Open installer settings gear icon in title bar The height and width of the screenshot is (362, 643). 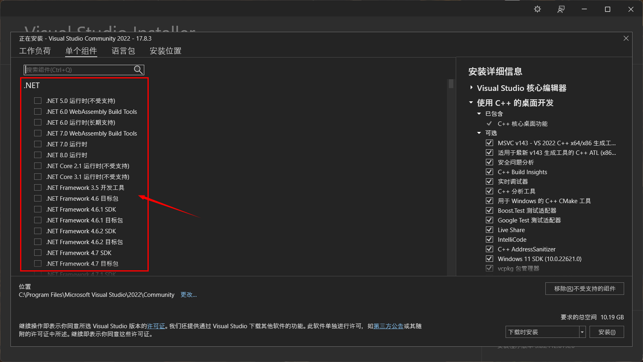click(x=537, y=9)
